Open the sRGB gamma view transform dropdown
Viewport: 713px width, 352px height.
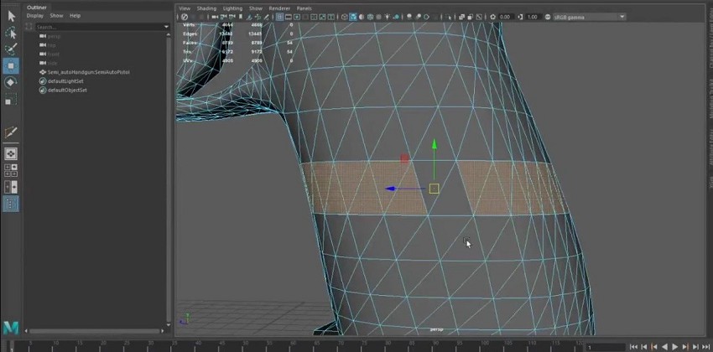(x=589, y=17)
